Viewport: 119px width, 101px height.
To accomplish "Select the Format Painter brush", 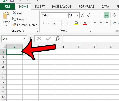I will pyautogui.click(x=14, y=25).
